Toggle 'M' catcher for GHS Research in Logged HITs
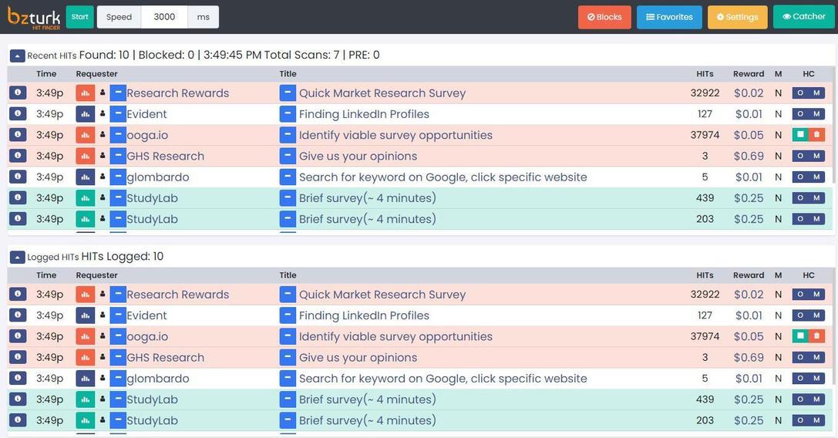Viewport: 838px width, 438px height. [816, 358]
